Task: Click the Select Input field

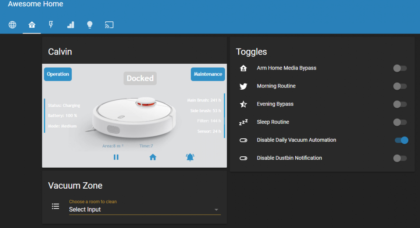Action: click(x=145, y=210)
